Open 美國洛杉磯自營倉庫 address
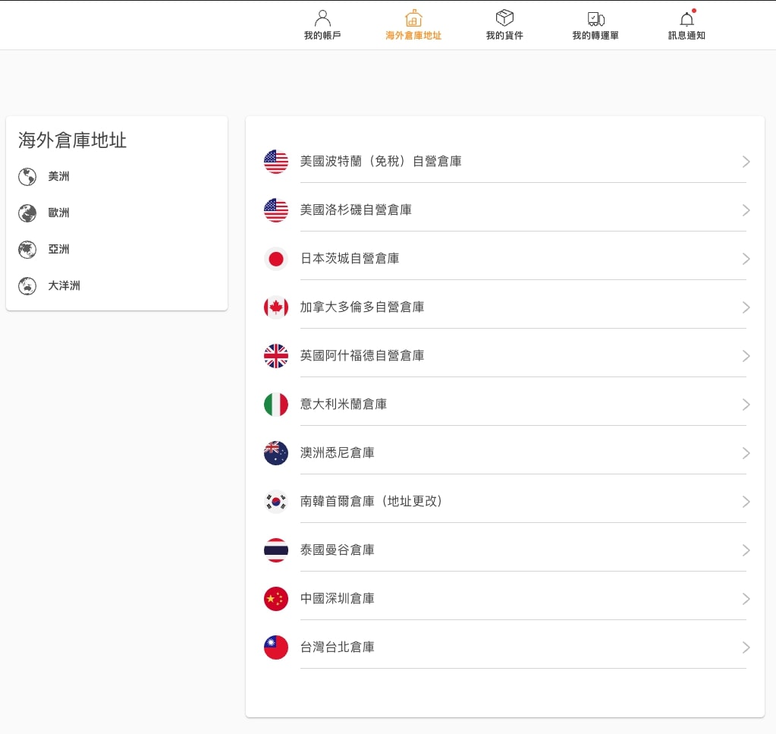 tap(356, 210)
